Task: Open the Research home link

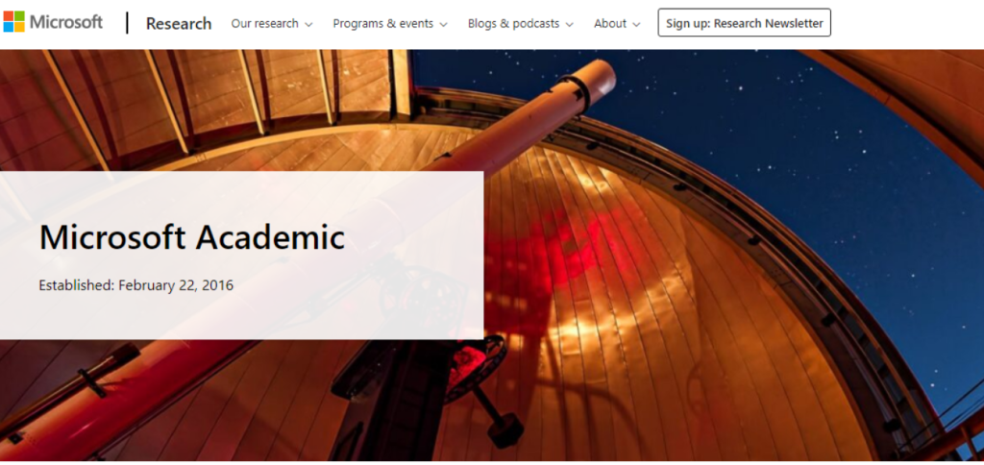Action: pos(179,23)
